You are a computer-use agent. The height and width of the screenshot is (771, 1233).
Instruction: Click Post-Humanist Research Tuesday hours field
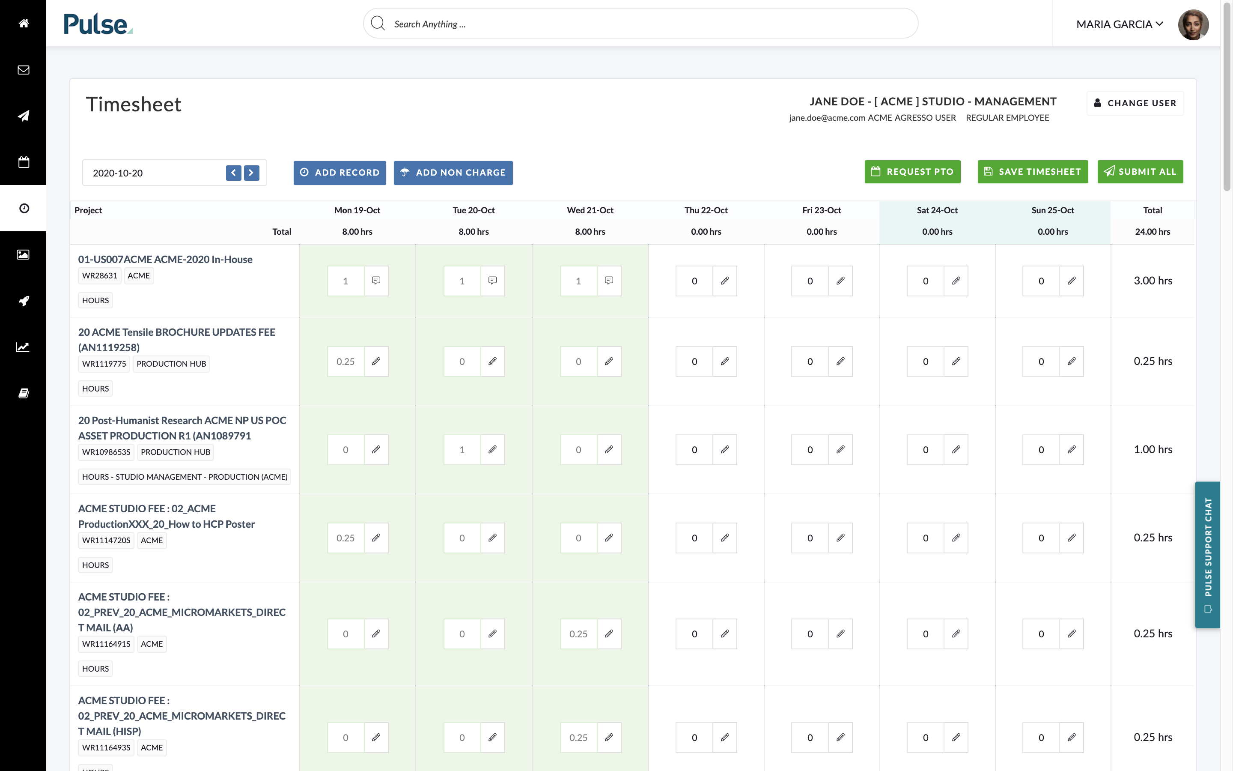click(462, 449)
